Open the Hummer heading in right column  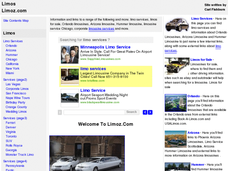coord(198,164)
